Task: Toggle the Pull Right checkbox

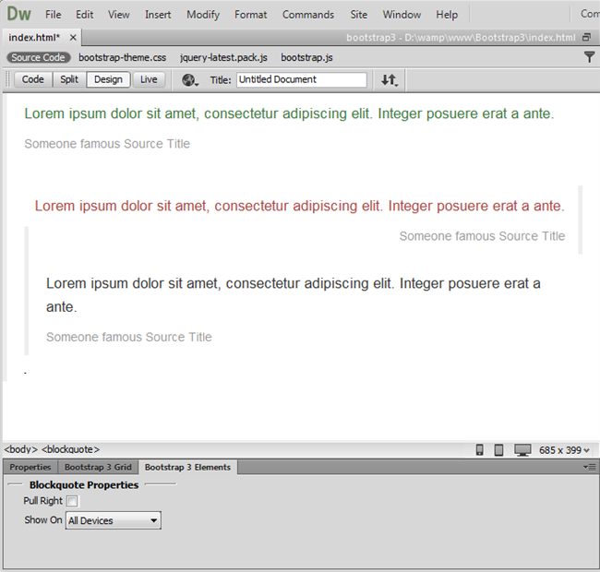Action: point(72,501)
